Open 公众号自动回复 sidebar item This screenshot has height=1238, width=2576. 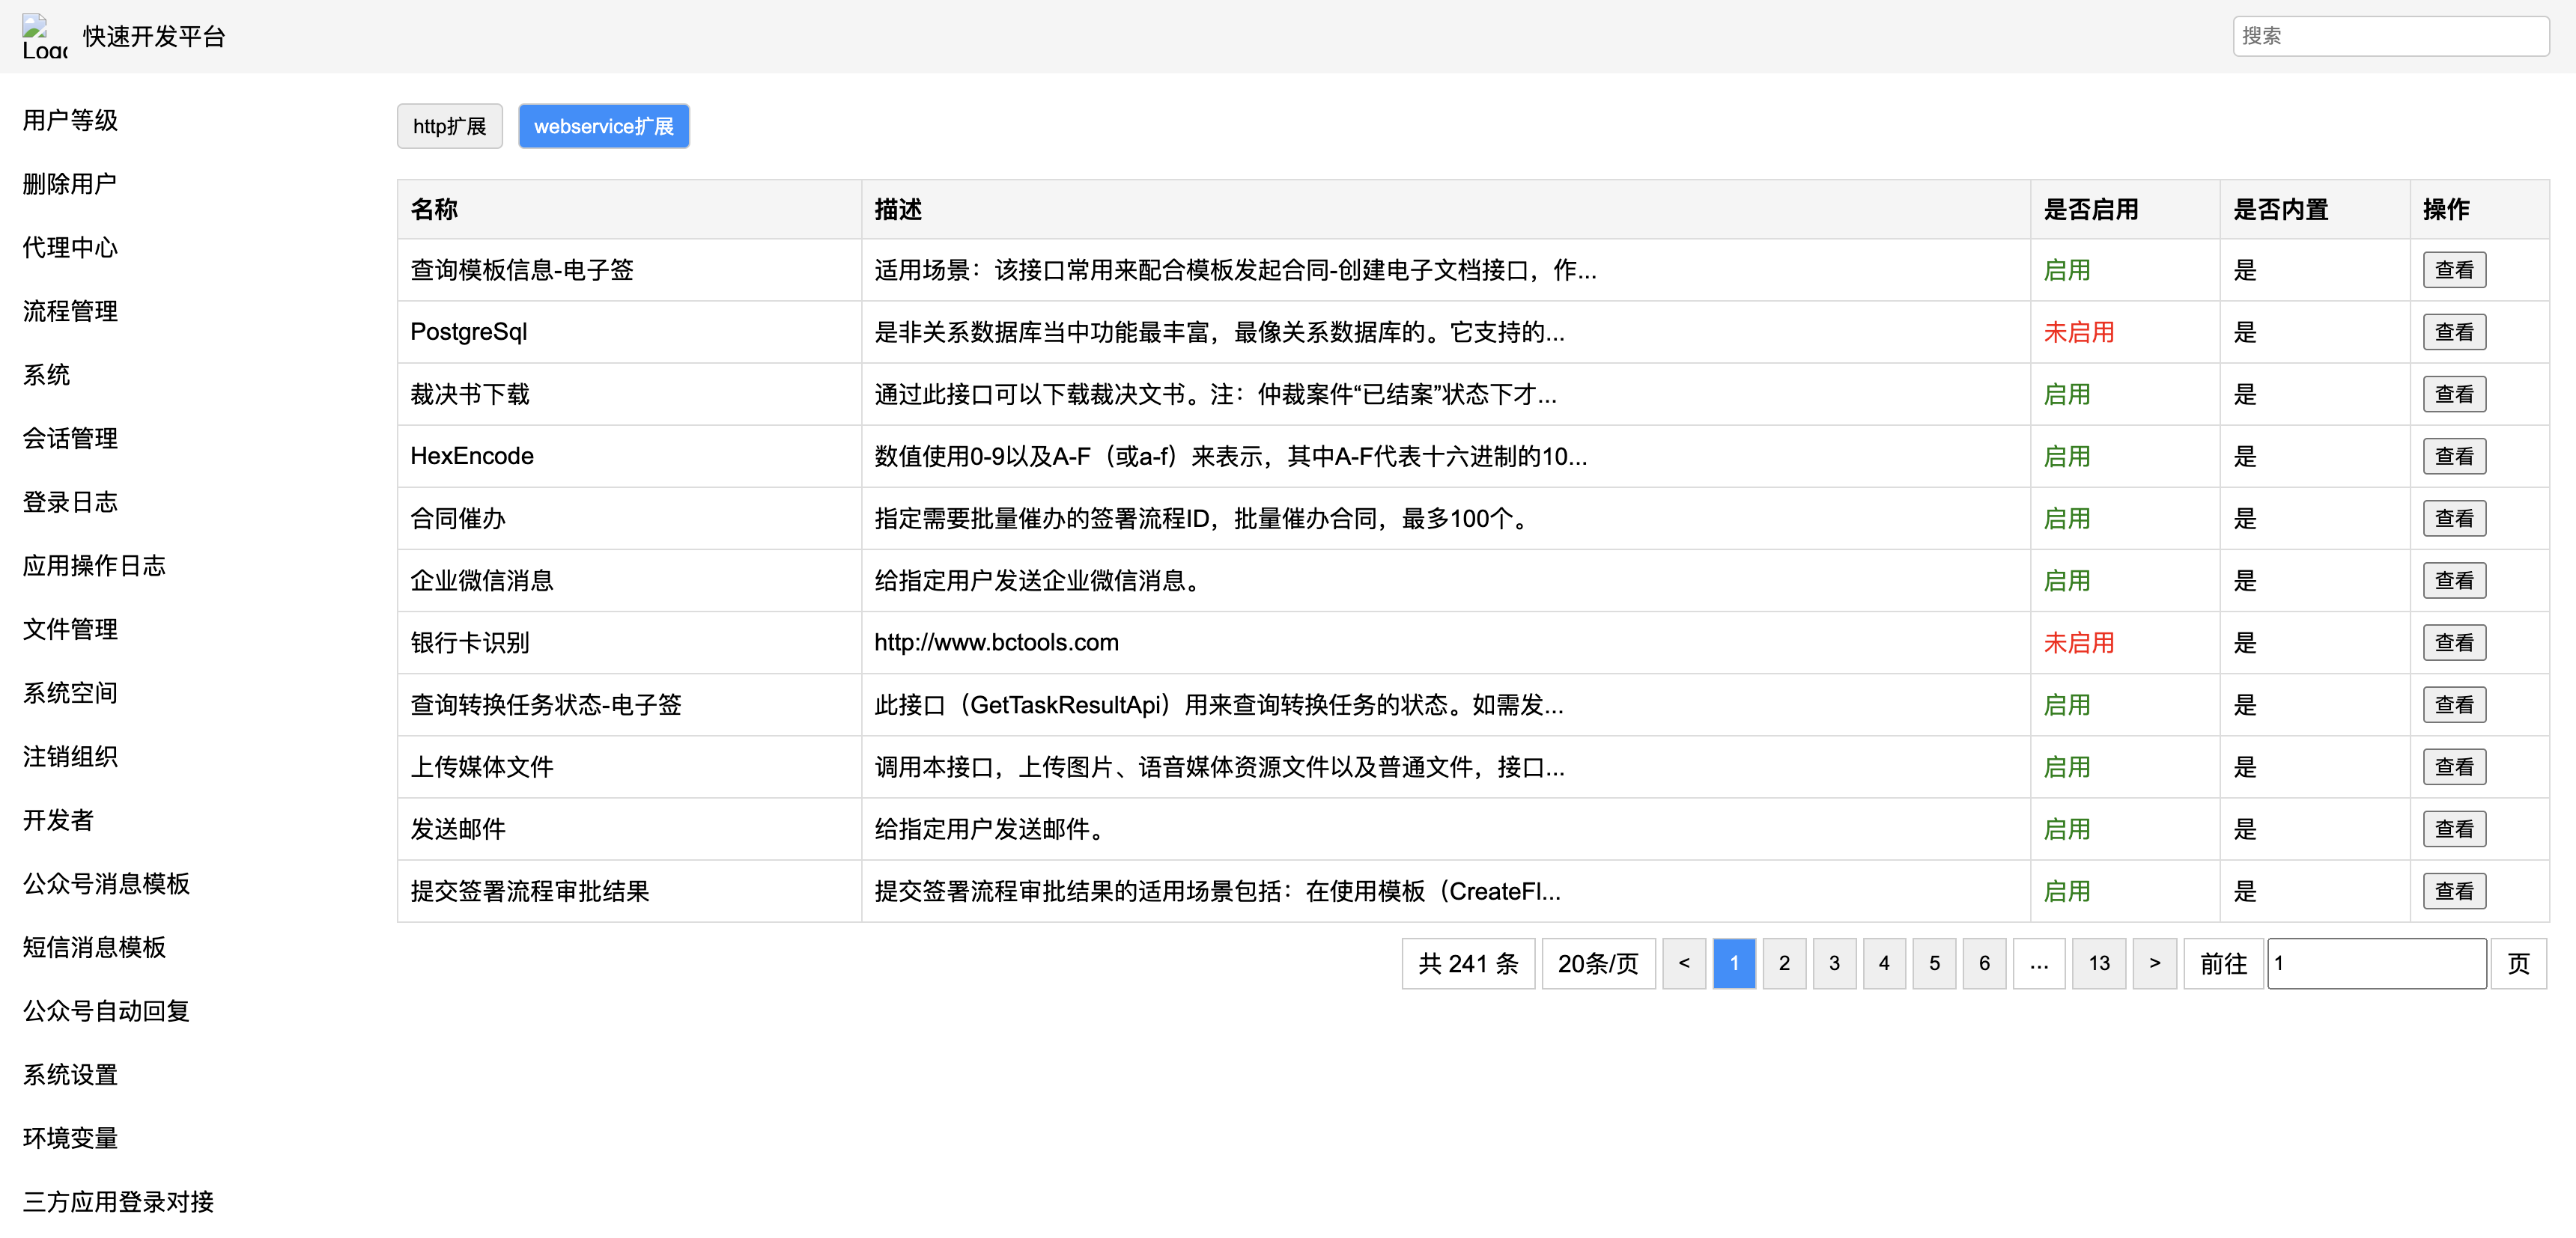click(x=106, y=1010)
